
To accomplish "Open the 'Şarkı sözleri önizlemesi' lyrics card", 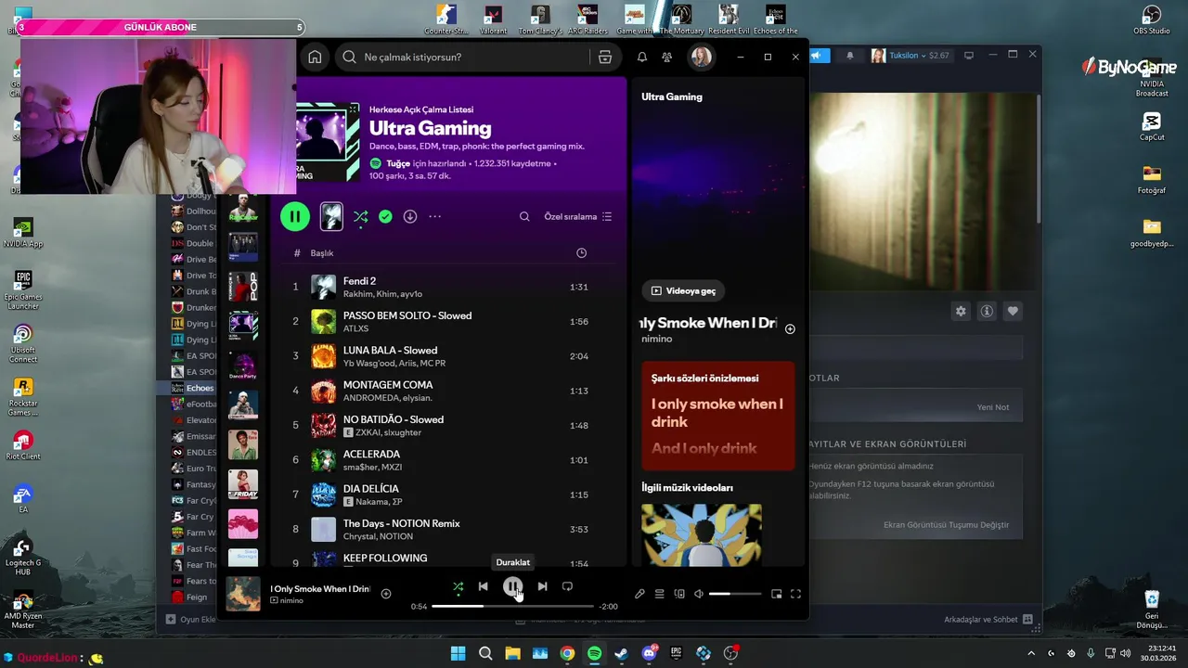I will pos(717,416).
